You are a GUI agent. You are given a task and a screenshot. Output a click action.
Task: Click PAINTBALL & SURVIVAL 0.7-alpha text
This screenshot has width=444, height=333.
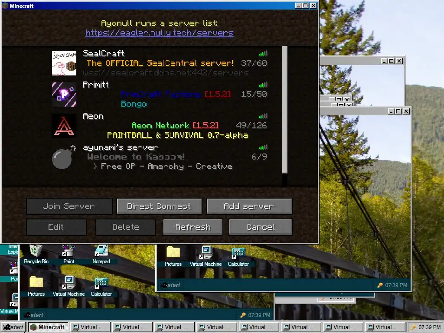point(177,135)
